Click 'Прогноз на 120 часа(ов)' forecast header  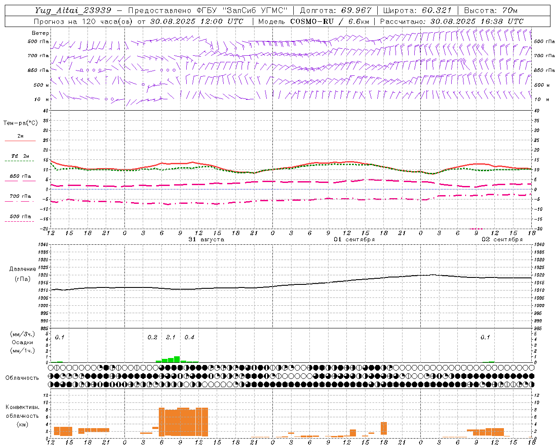84,21
